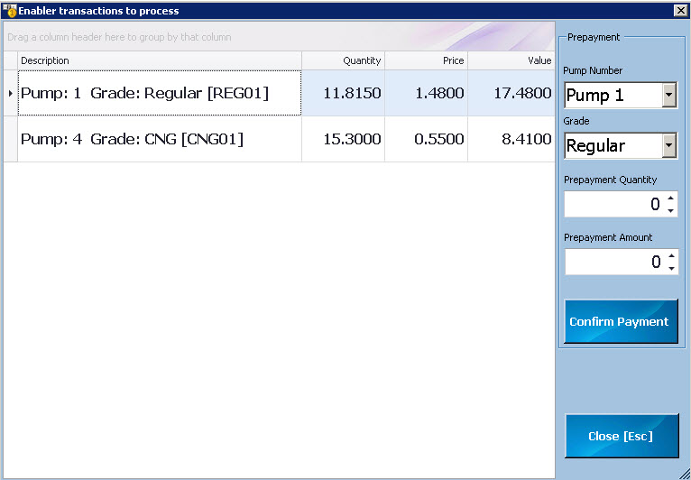This screenshot has height=480, width=691.
Task: Sort by the Price column header
Action: tap(426, 60)
